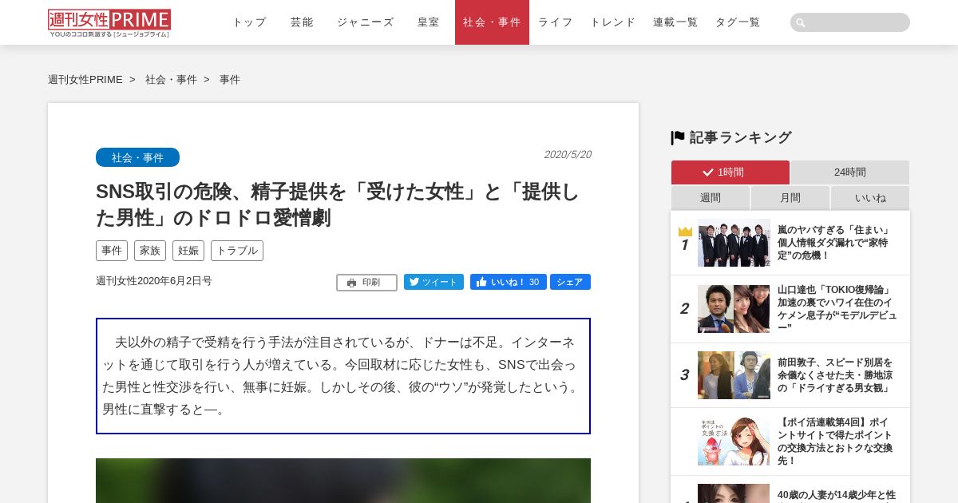
Task: Like article with Facebook いいね button
Action: 509,282
